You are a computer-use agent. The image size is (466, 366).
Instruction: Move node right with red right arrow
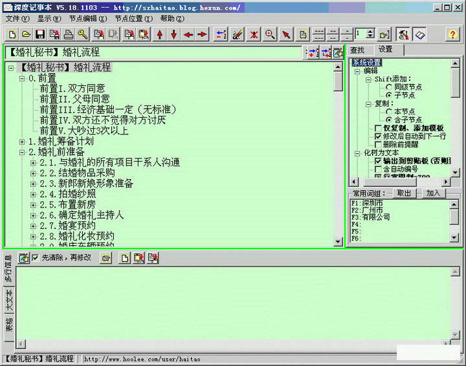coord(203,35)
